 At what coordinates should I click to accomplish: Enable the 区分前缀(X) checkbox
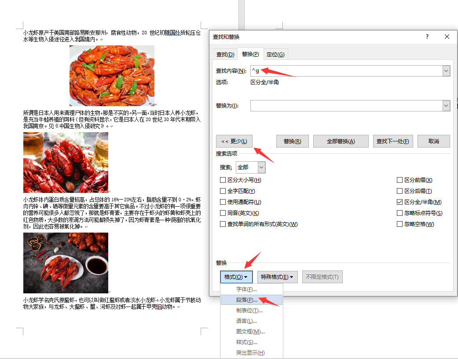pos(399,180)
